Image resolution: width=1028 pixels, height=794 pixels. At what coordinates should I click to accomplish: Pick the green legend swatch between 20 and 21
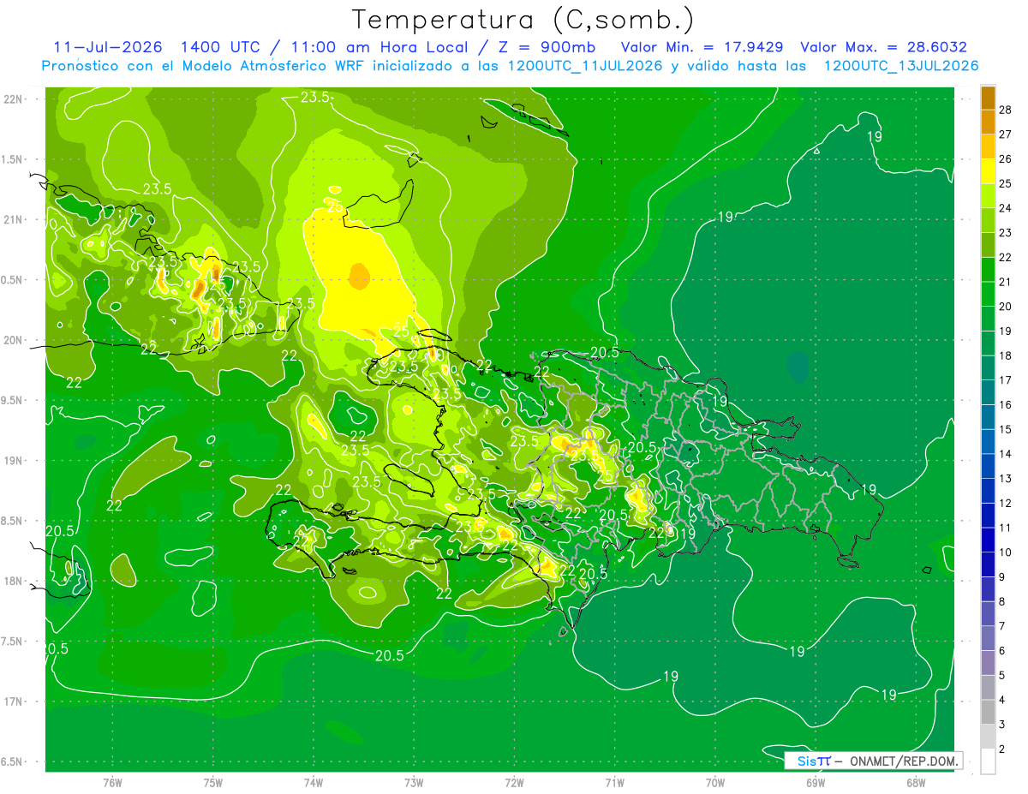[988, 294]
